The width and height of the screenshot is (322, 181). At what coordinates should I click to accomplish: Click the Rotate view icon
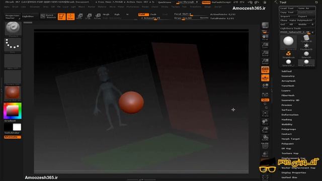click(x=265, y=138)
